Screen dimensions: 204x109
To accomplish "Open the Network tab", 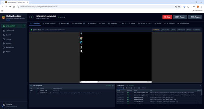I will tap(92, 24).
